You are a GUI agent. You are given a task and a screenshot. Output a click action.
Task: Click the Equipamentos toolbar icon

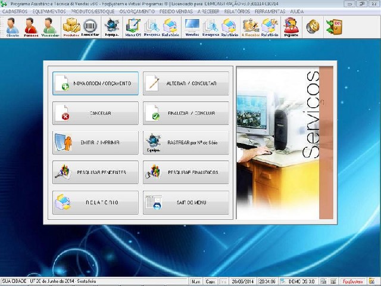[111, 27]
